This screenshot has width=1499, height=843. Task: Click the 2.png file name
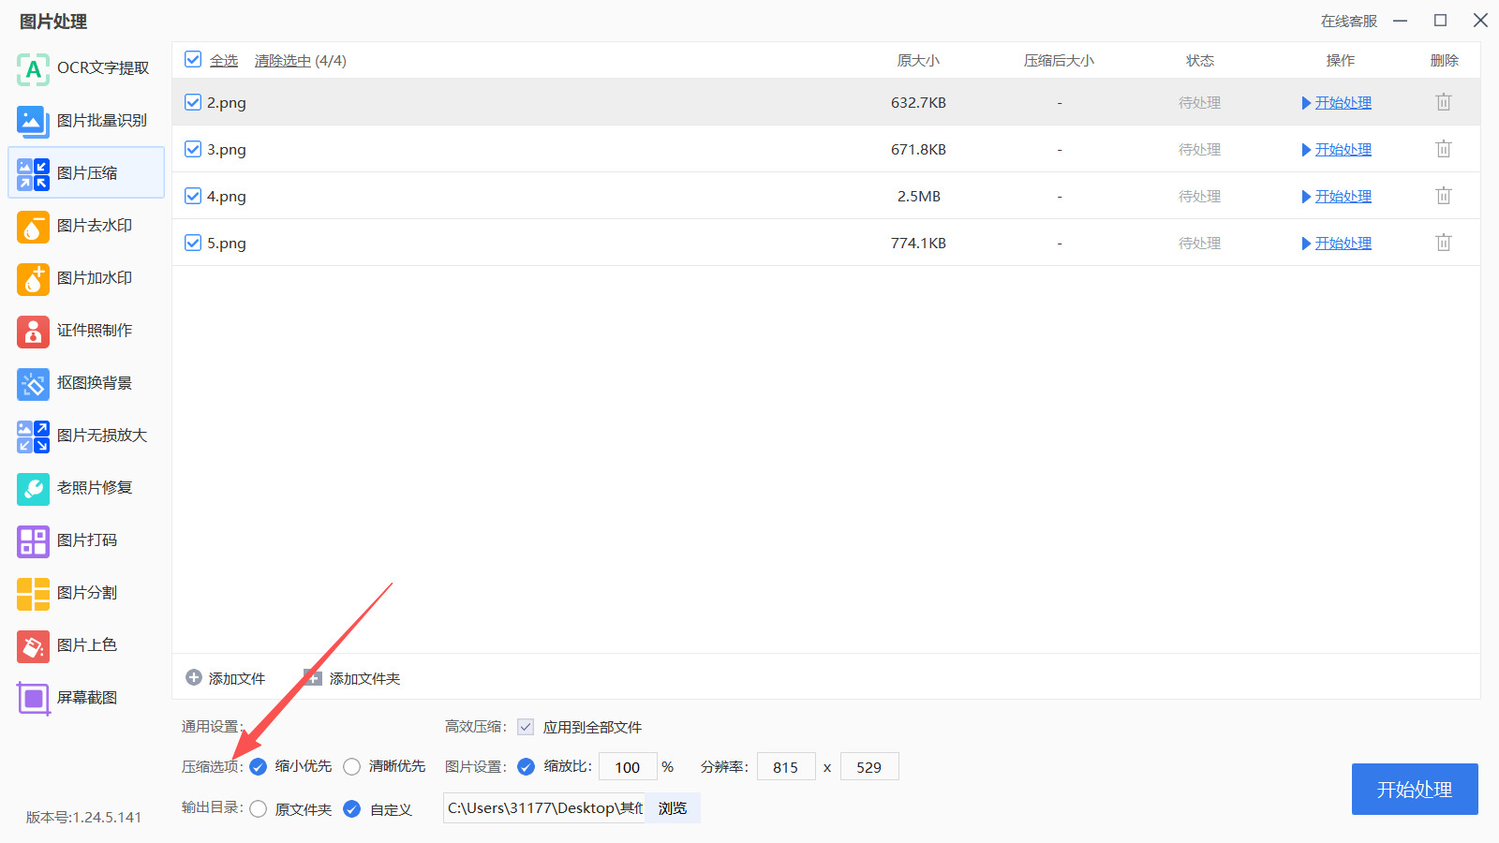pos(227,103)
